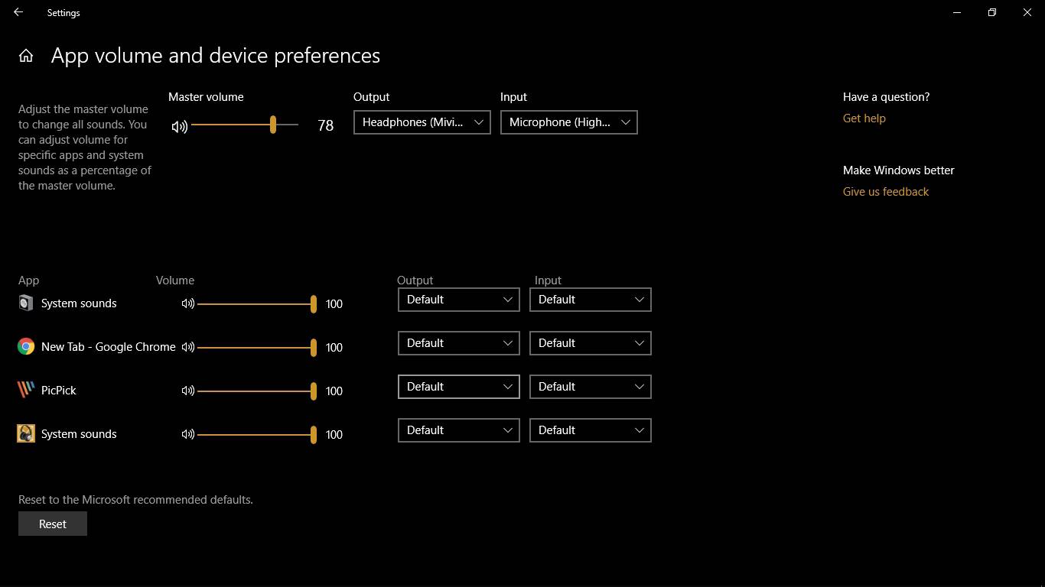Mute the first System sounds speaker icon
1045x587 pixels.
(188, 303)
